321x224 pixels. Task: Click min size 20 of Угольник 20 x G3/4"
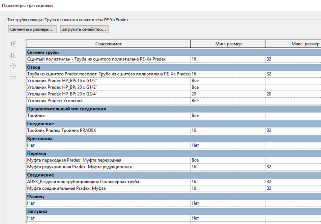pyautogui.click(x=228, y=94)
